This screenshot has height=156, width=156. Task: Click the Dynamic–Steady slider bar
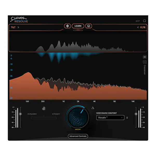pos(44,118)
